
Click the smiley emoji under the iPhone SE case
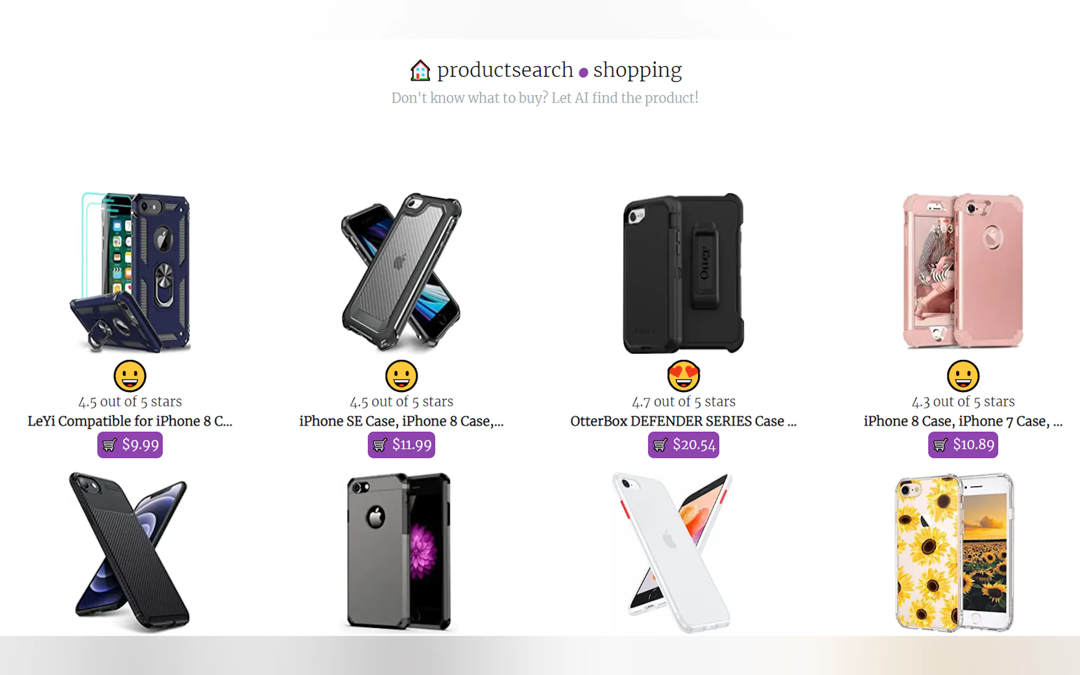(x=401, y=376)
